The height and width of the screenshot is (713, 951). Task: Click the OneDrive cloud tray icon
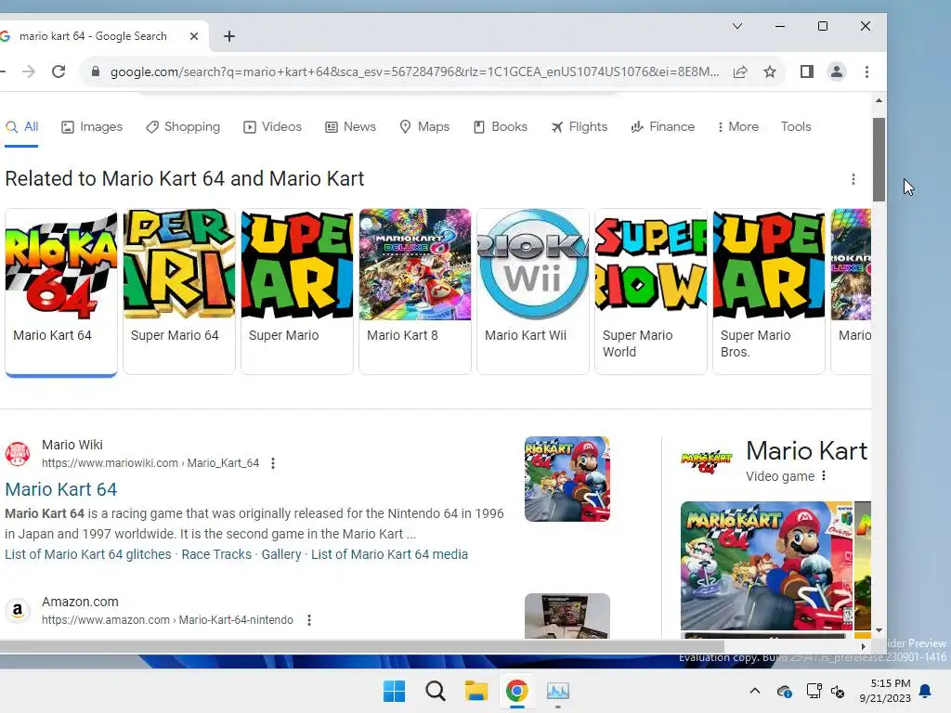pyautogui.click(x=784, y=692)
